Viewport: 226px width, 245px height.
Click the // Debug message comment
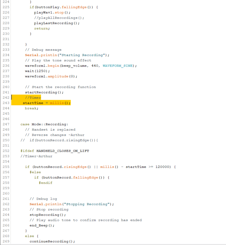pyautogui.click(x=43, y=50)
